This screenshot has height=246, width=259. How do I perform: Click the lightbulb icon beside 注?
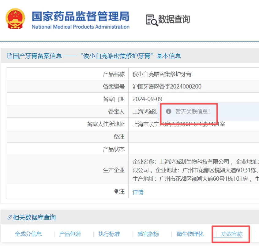pyautogui.click(x=116, y=191)
